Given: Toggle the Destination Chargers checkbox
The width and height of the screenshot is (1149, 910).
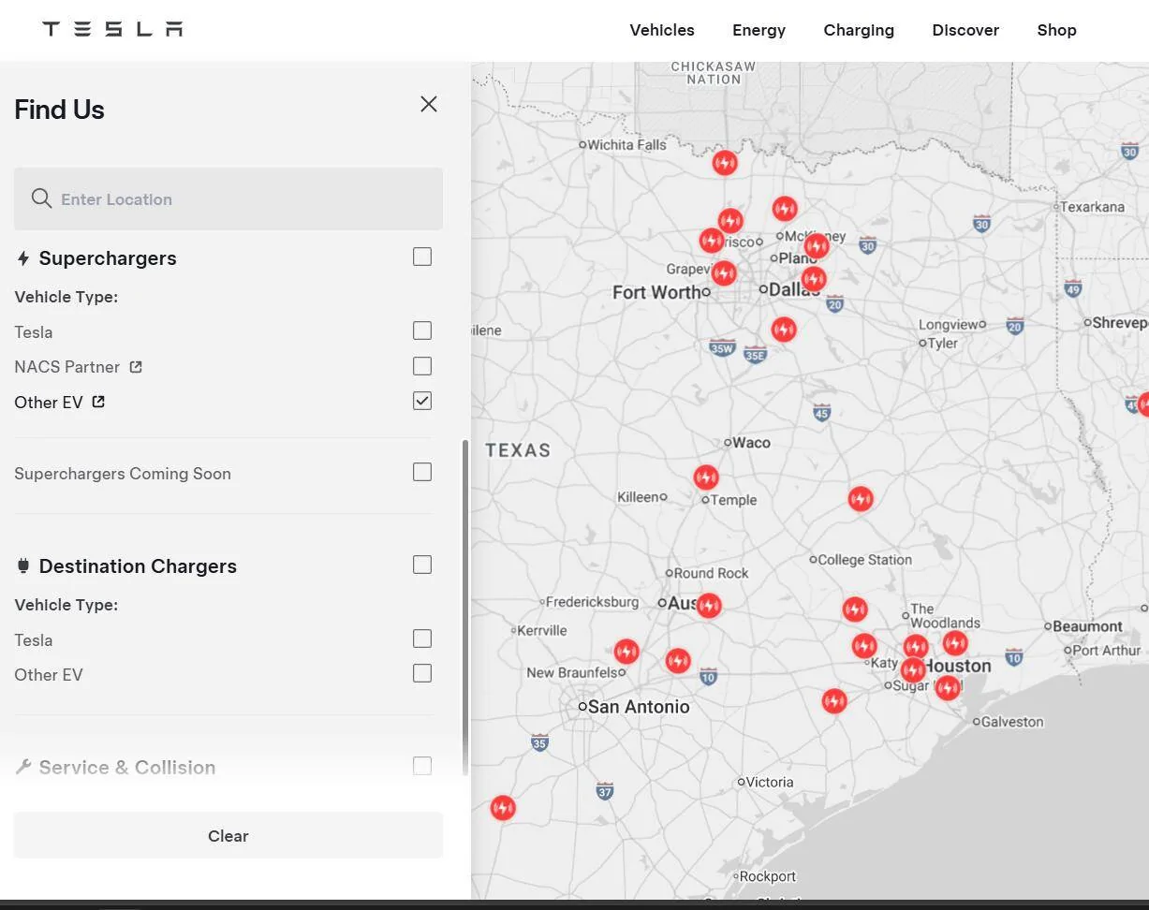Looking at the screenshot, I should pos(422,565).
